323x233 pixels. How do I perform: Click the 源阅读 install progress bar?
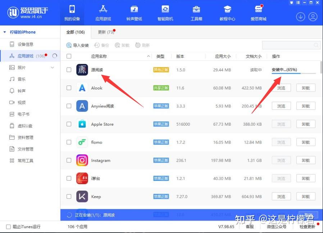[294, 73]
